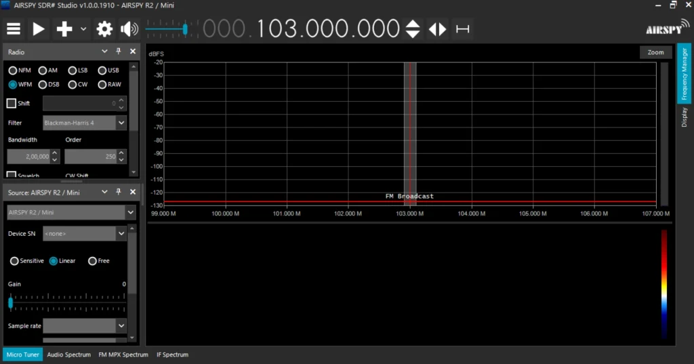The image size is (694, 364).
Task: Click the Shift value input field
Action: pyautogui.click(x=80, y=103)
